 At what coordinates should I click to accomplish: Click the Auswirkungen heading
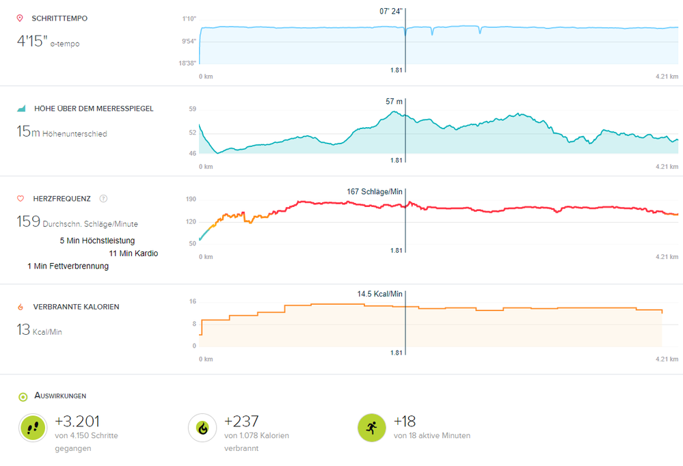[x=60, y=396]
